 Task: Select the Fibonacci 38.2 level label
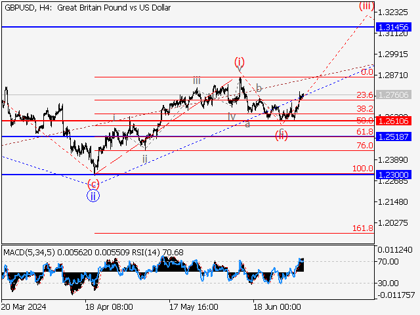pyautogui.click(x=365, y=108)
